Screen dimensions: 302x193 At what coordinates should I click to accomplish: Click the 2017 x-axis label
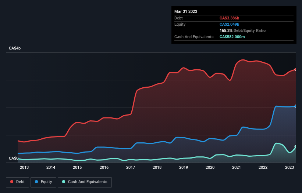pyautogui.click(x=131, y=167)
